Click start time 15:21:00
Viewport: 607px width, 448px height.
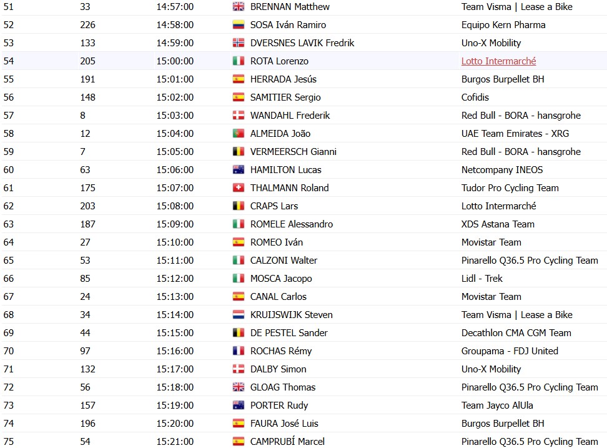(x=175, y=442)
